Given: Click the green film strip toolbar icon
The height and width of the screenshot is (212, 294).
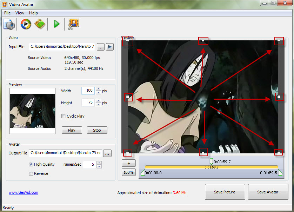Looking at the screenshot, I should (x=40, y=24).
